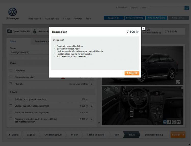Open info for Eluttag 230-volt option
This screenshot has height=146, width=191.
point(92,106)
